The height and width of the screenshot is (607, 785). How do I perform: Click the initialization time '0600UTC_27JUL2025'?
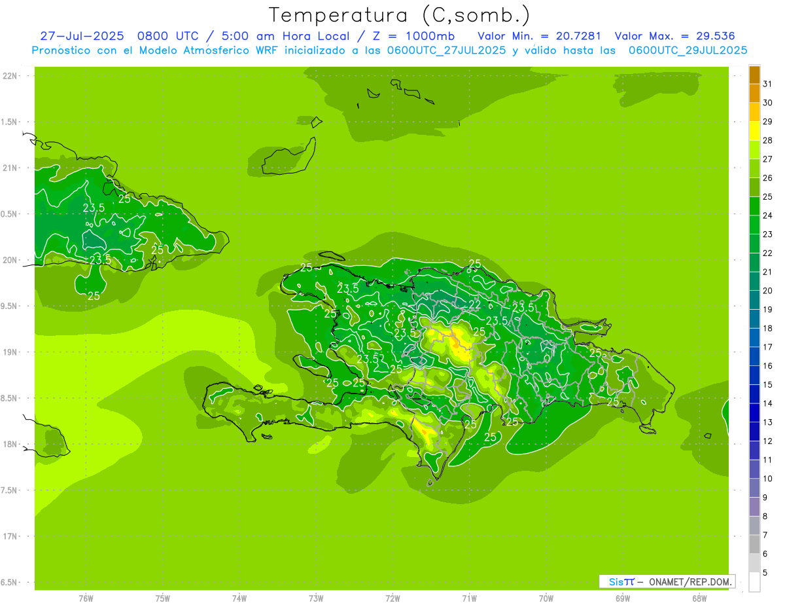[446, 50]
